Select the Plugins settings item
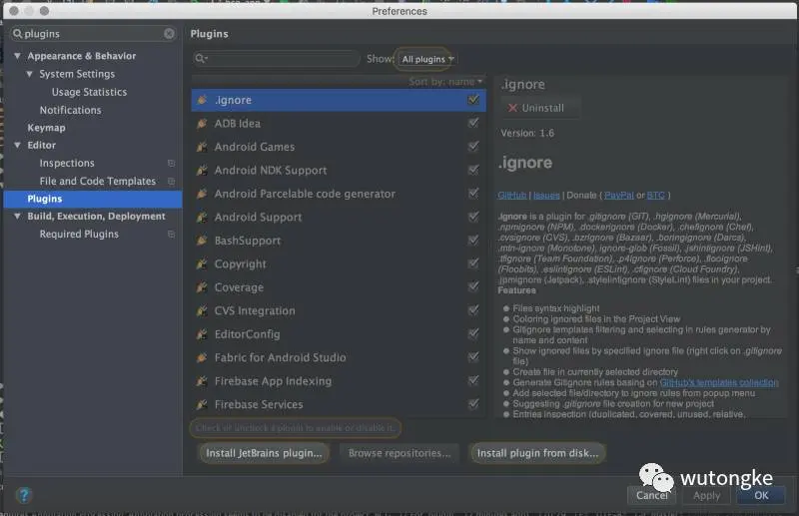Viewport: 799px width, 516px height. pyautogui.click(x=93, y=199)
